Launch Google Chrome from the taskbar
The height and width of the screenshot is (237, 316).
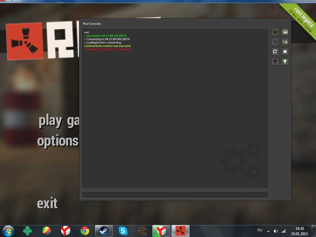[x=85, y=231]
